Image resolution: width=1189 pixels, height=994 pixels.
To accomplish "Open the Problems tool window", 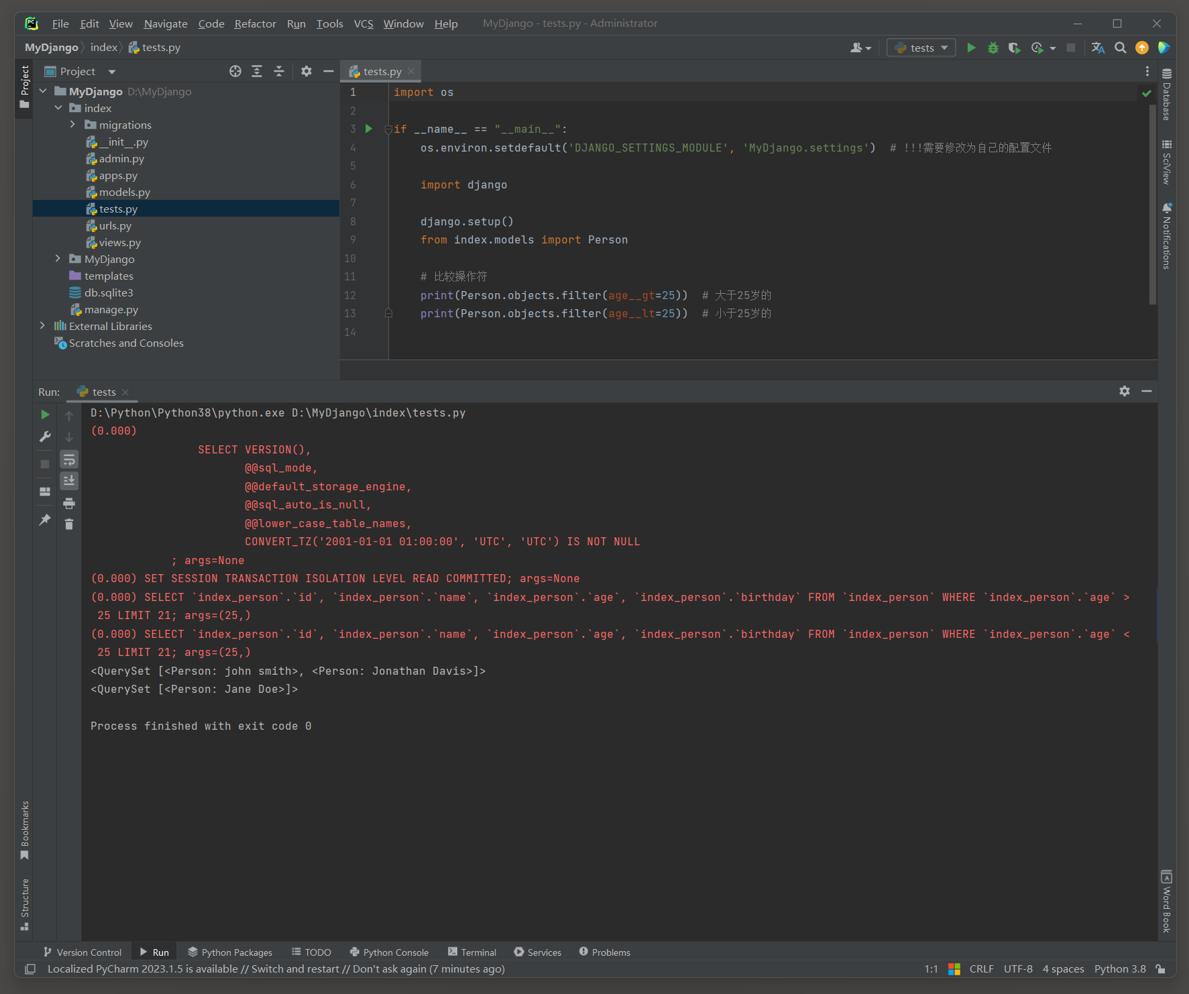I will 604,952.
